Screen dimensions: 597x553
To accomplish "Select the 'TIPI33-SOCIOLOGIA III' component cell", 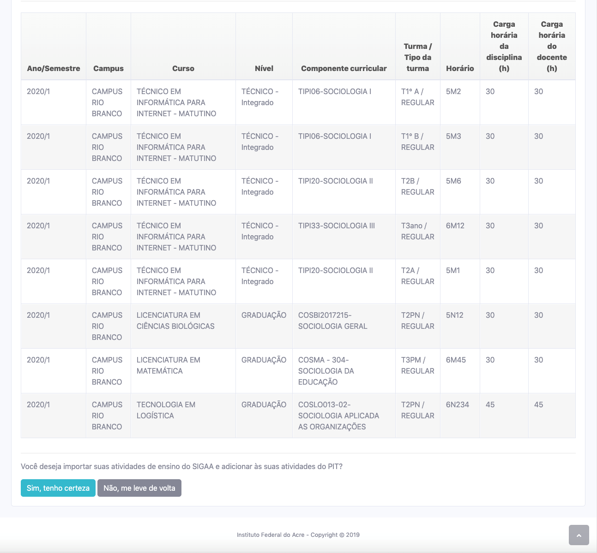I will [337, 226].
